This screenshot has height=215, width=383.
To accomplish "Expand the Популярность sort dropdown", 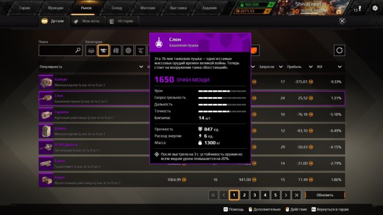I will tap(141, 67).
